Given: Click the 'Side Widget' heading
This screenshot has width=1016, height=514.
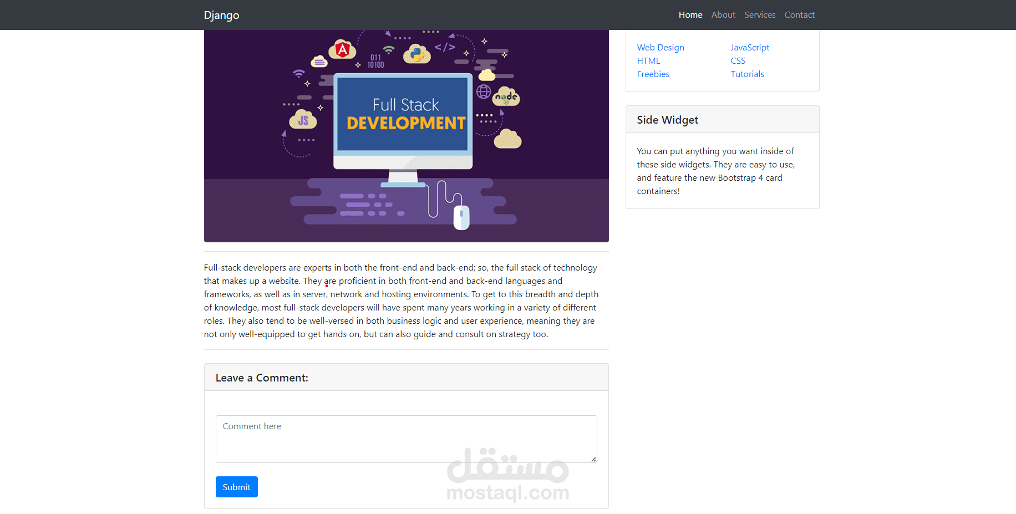Looking at the screenshot, I should pyautogui.click(x=667, y=120).
